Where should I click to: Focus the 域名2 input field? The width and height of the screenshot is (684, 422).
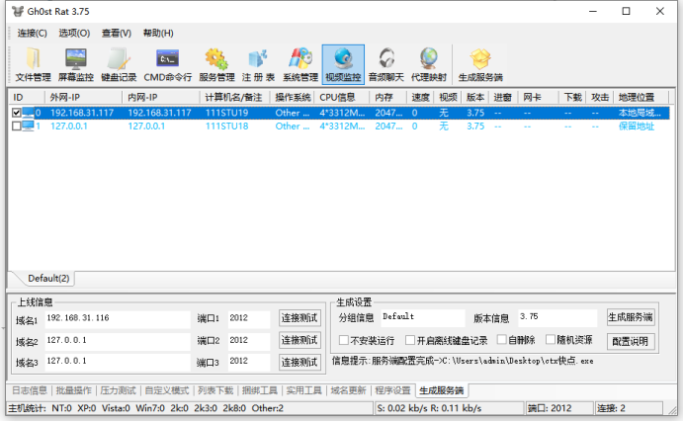118,341
